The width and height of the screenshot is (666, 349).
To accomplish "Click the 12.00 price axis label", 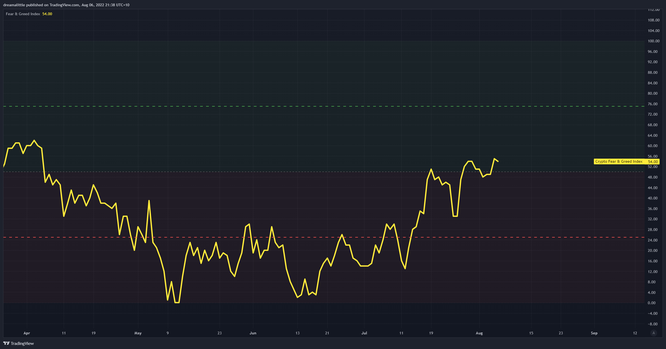I will point(653,271).
